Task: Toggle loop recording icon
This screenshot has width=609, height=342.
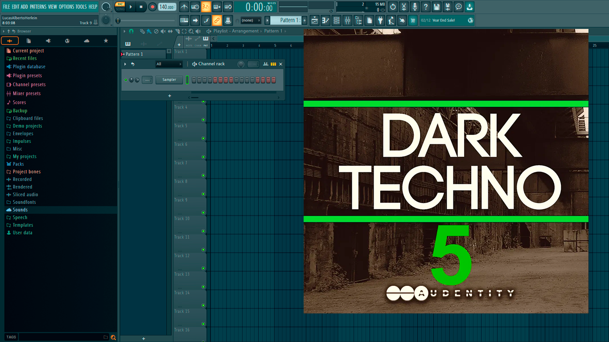Action: coord(228,7)
